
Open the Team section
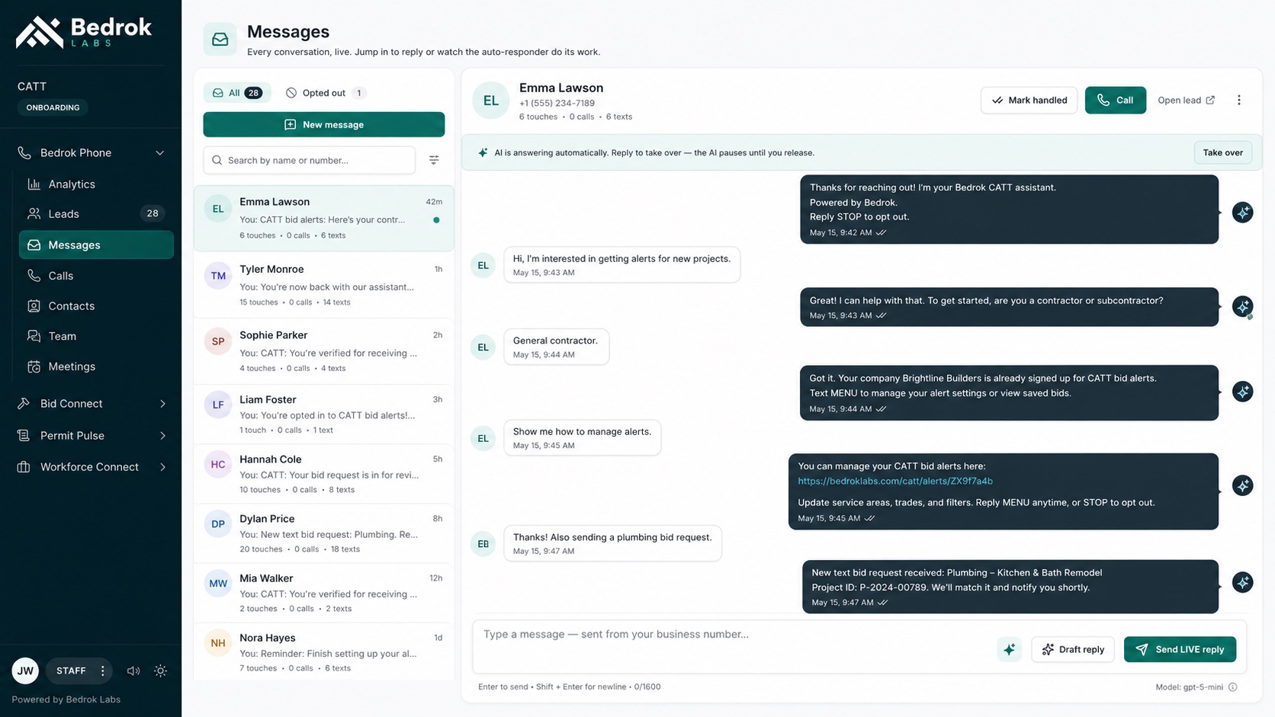click(96, 336)
